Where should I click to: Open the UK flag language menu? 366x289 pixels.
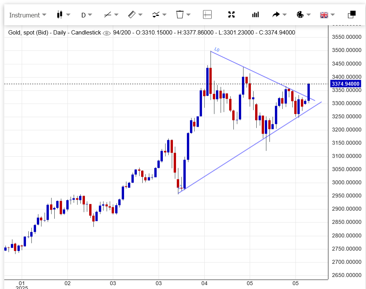(x=324, y=15)
